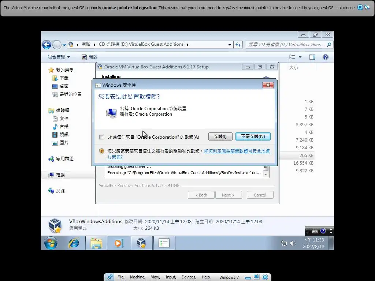Open Internet Explorer from taskbar

click(74, 243)
